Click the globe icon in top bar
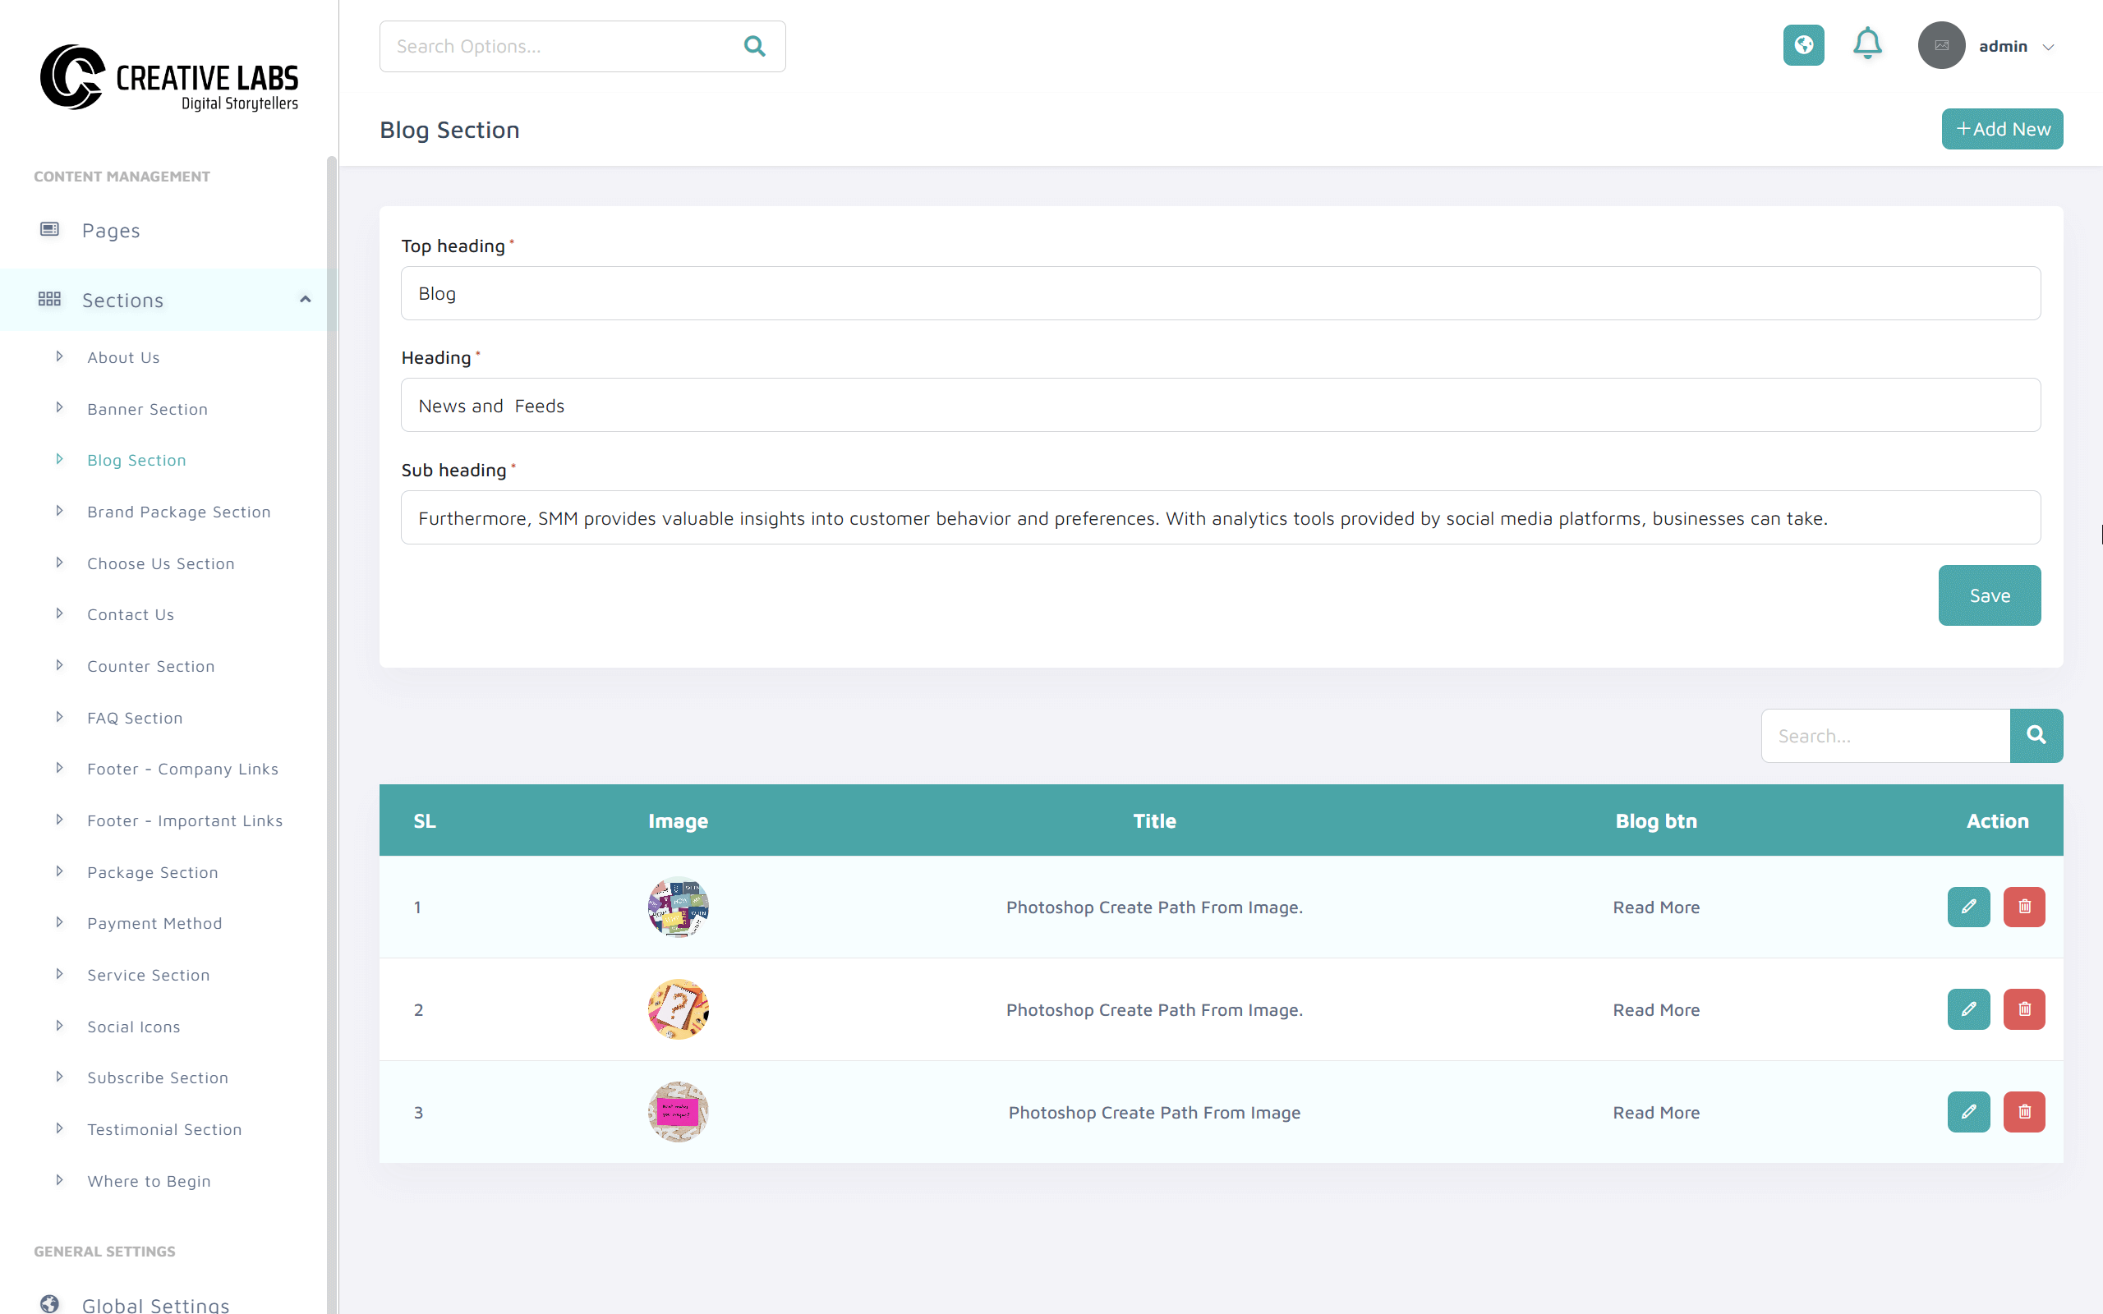This screenshot has width=2103, height=1314. point(1803,45)
